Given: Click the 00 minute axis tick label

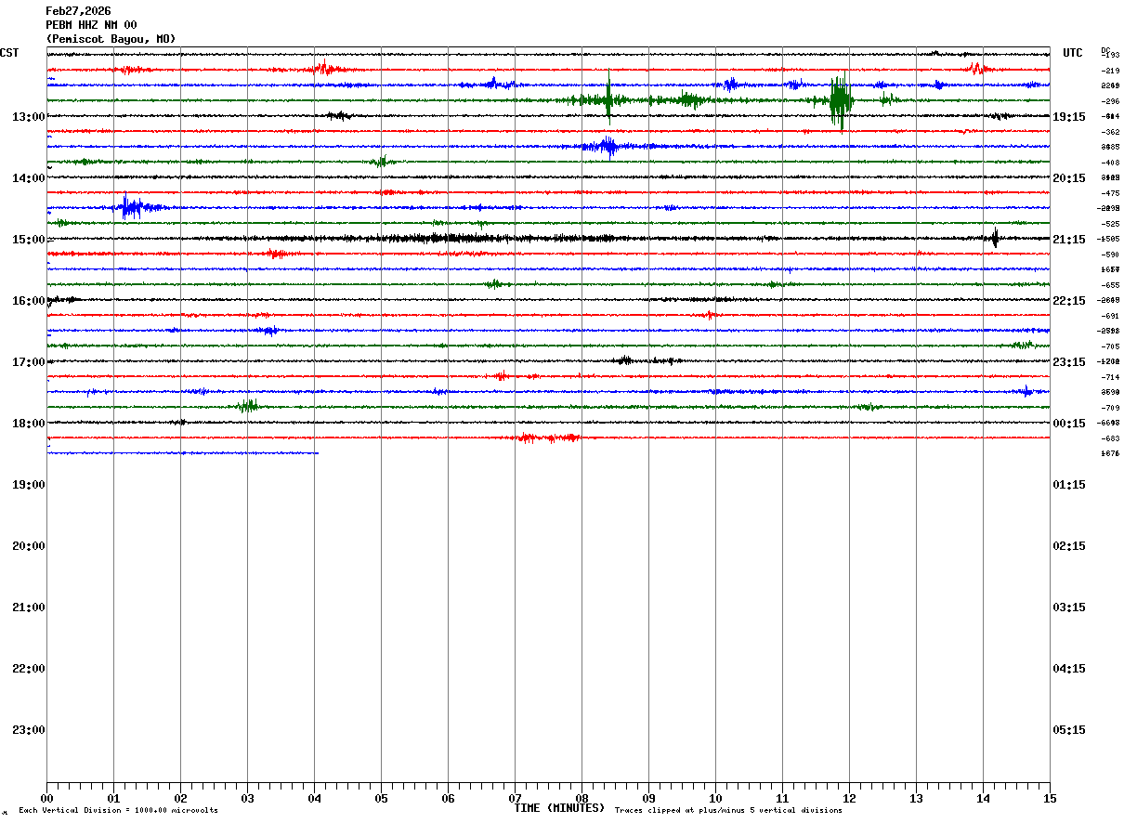Looking at the screenshot, I should click(46, 798).
